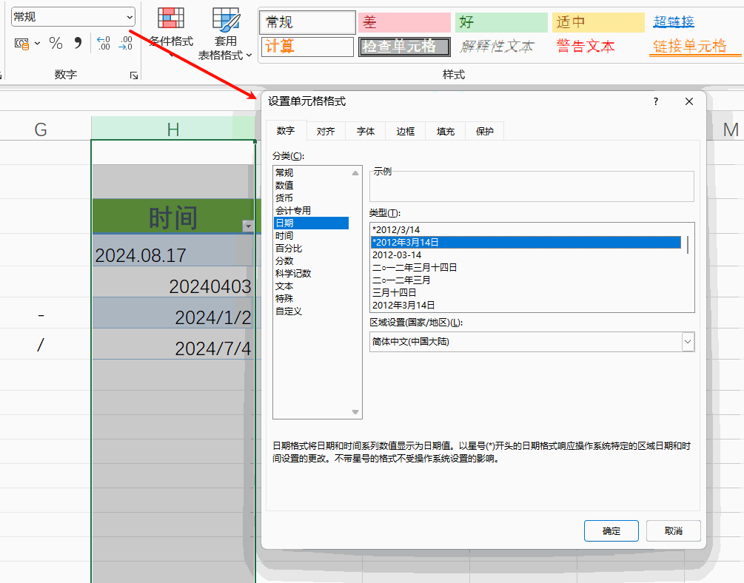
Task: Apply the comma style format
Action: click(78, 44)
